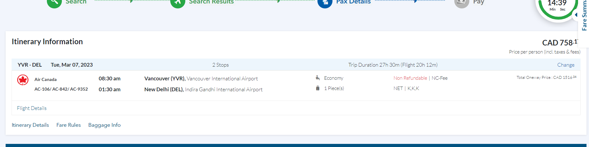Click the Air Canada maple leaf logo

pos(23,80)
